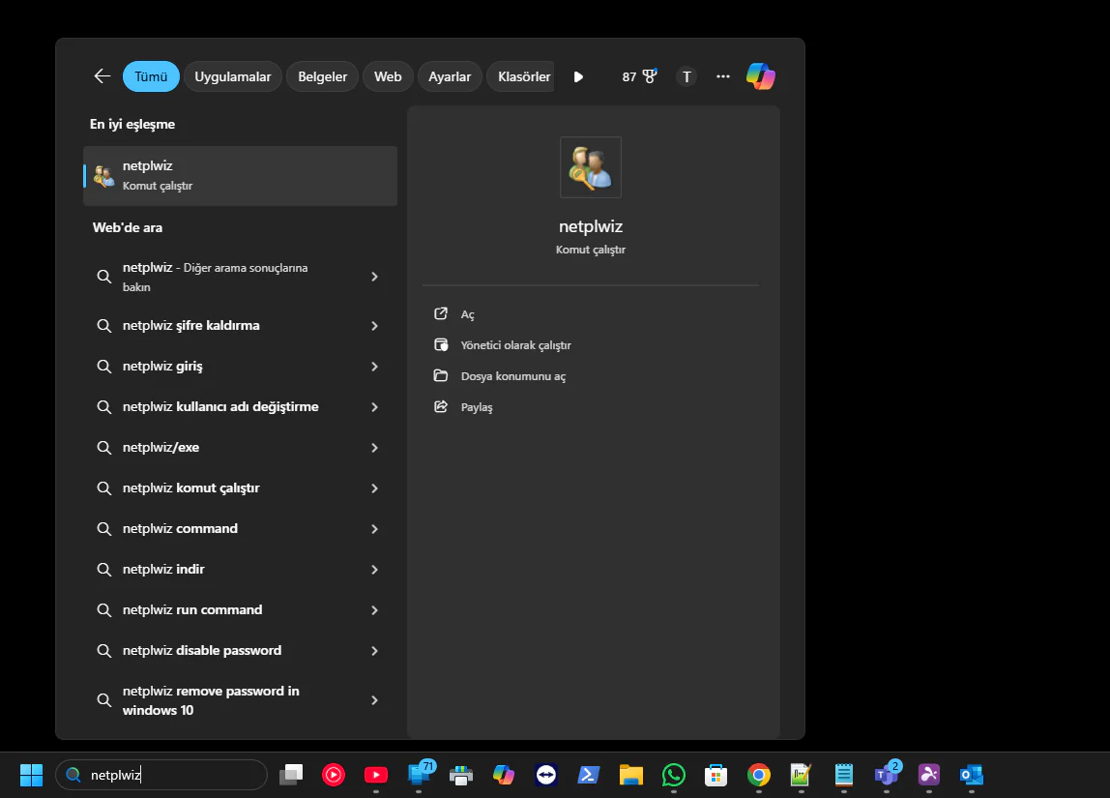Screen dimensions: 1110x798
Task: Click the ellipsis options menu in search header
Action: pos(722,76)
